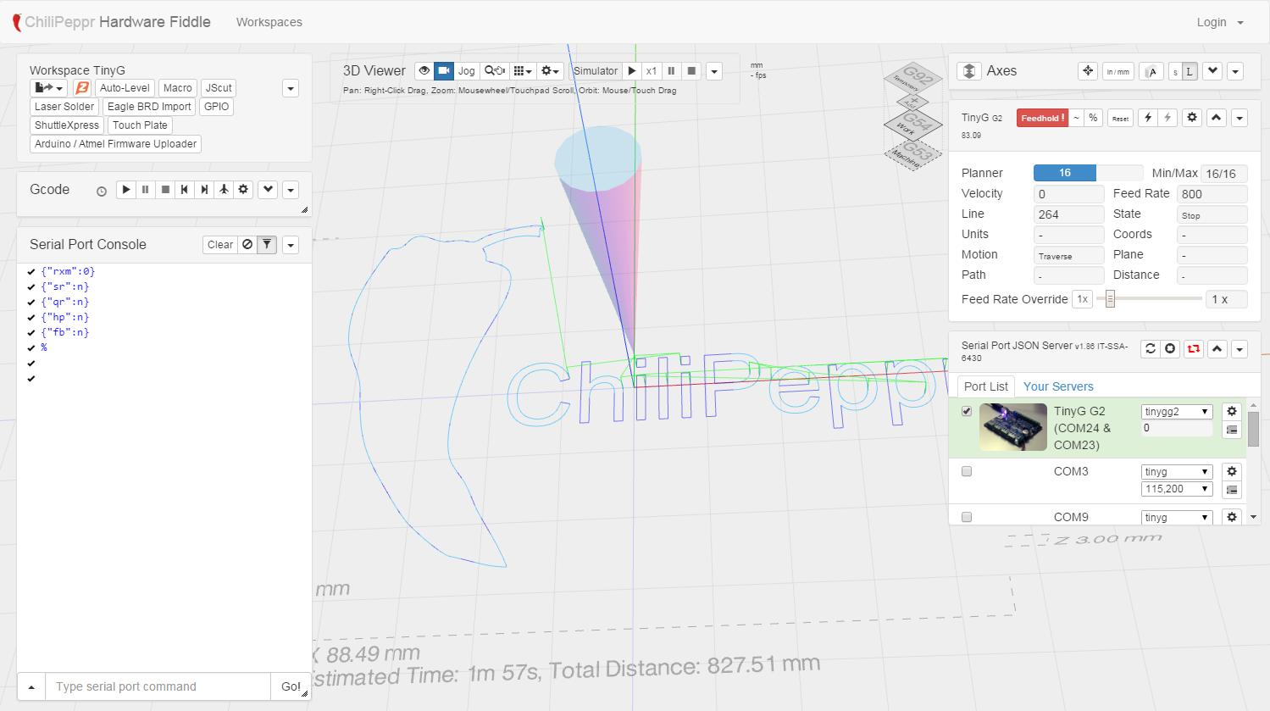The image size is (1270, 711).
Task: Open Laser Solder widget
Action: [64, 107]
